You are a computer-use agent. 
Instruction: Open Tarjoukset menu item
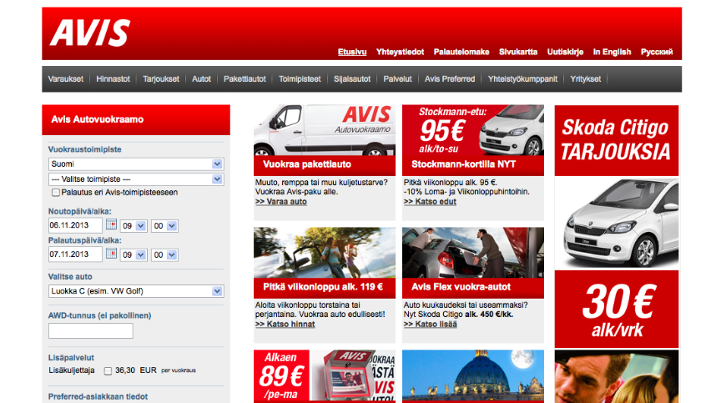coord(161,79)
